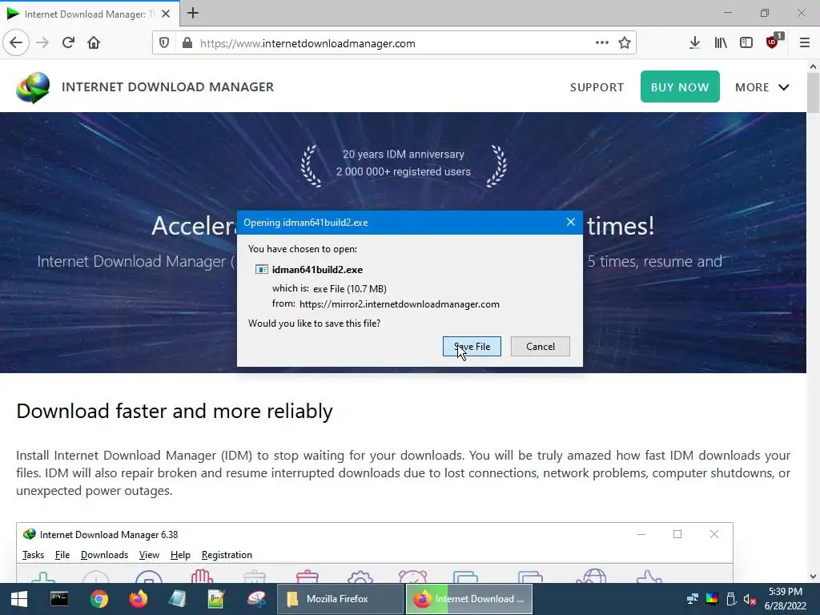The height and width of the screenshot is (615, 820).
Task: Click the forward navigation arrow
Action: [42, 43]
